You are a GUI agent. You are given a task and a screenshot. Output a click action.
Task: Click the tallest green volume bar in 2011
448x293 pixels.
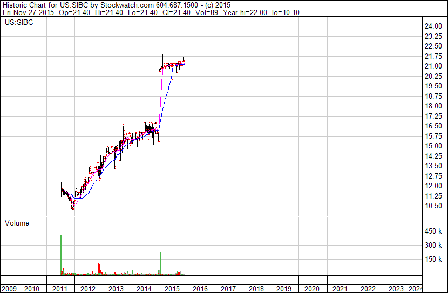pyautogui.click(x=61, y=254)
